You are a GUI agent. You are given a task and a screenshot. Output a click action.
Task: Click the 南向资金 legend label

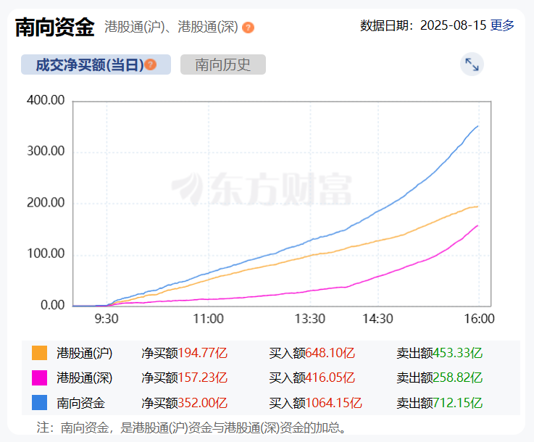click(x=80, y=403)
